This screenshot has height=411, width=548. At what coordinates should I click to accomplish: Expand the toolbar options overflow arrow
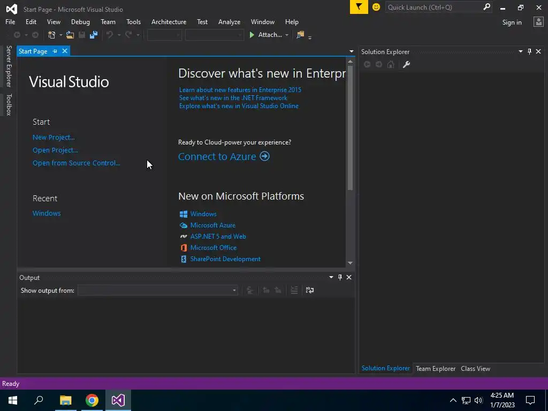(x=310, y=37)
